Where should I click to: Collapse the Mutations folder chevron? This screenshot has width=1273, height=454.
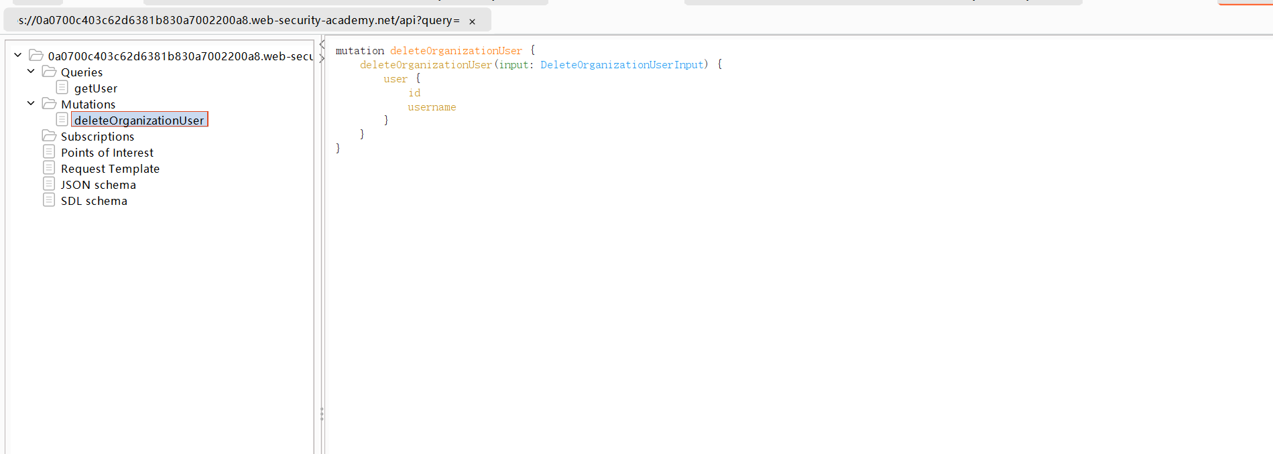(x=31, y=104)
